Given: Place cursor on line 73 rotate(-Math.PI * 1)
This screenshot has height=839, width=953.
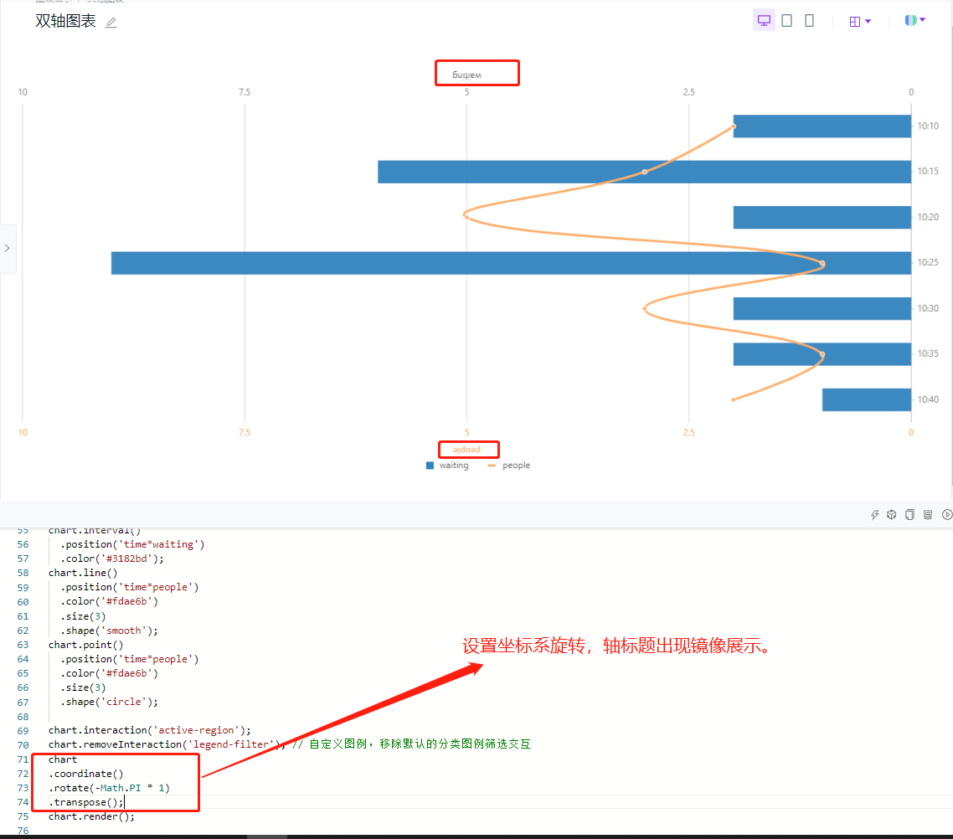Looking at the screenshot, I should pyautogui.click(x=110, y=788).
